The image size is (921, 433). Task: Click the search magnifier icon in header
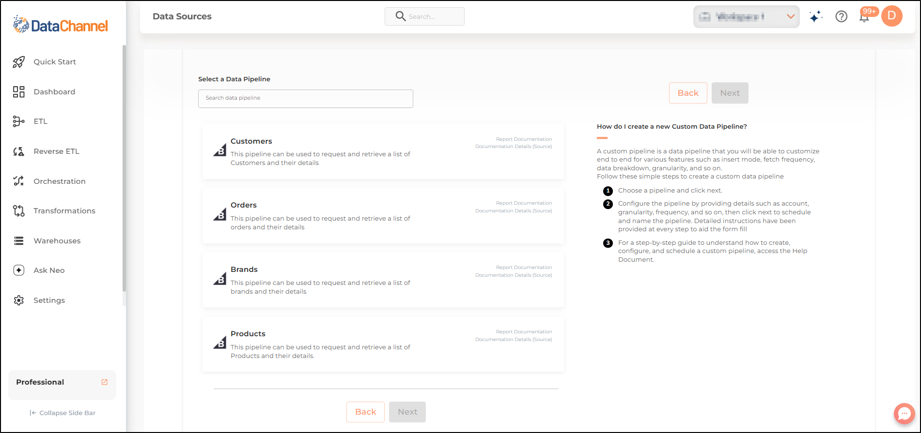coord(400,16)
